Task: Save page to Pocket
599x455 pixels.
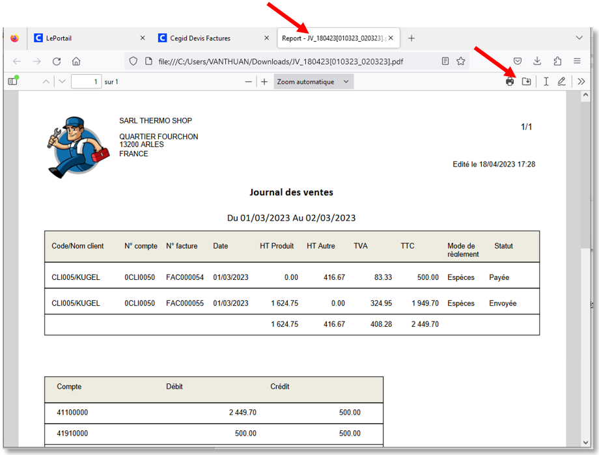Action: tap(518, 61)
